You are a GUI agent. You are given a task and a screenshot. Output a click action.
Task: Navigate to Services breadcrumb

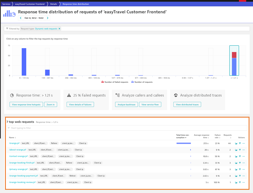pyautogui.click(x=6, y=4)
